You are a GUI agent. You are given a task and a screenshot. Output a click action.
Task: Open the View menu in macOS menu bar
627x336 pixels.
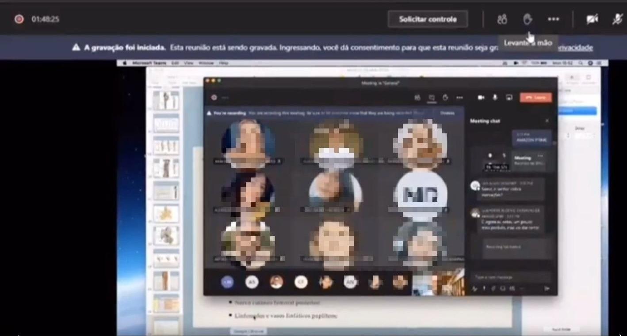pyautogui.click(x=189, y=63)
